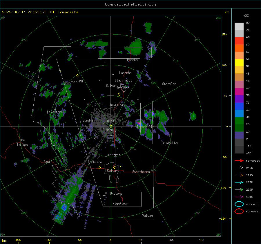Pick the purple 39-36 dBZ legend band
Screen dimensions: 261x244
point(239,99)
